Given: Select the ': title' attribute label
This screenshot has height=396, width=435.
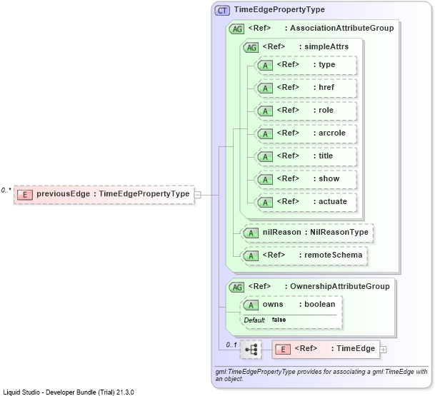Looking at the screenshot, I should click(x=323, y=156).
